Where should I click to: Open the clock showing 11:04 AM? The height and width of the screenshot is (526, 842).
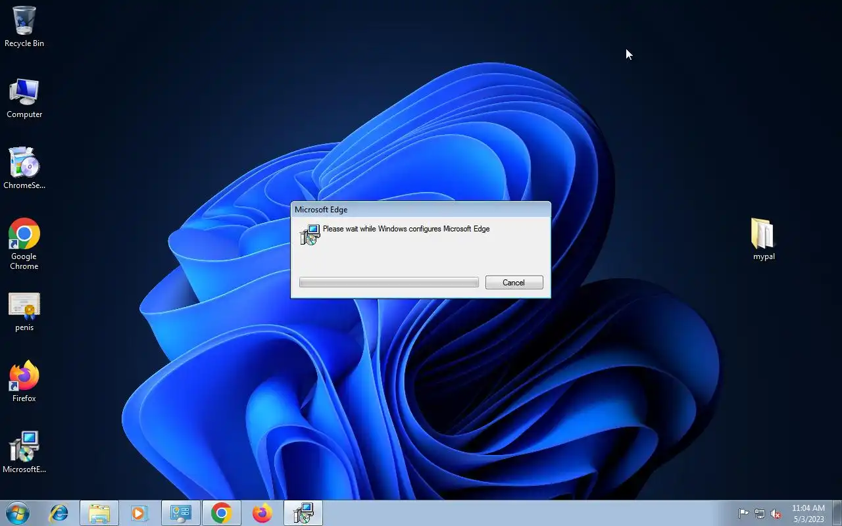pos(808,514)
